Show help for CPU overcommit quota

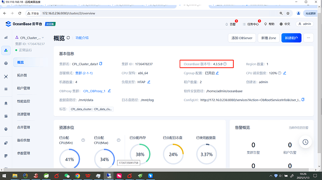(280, 73)
